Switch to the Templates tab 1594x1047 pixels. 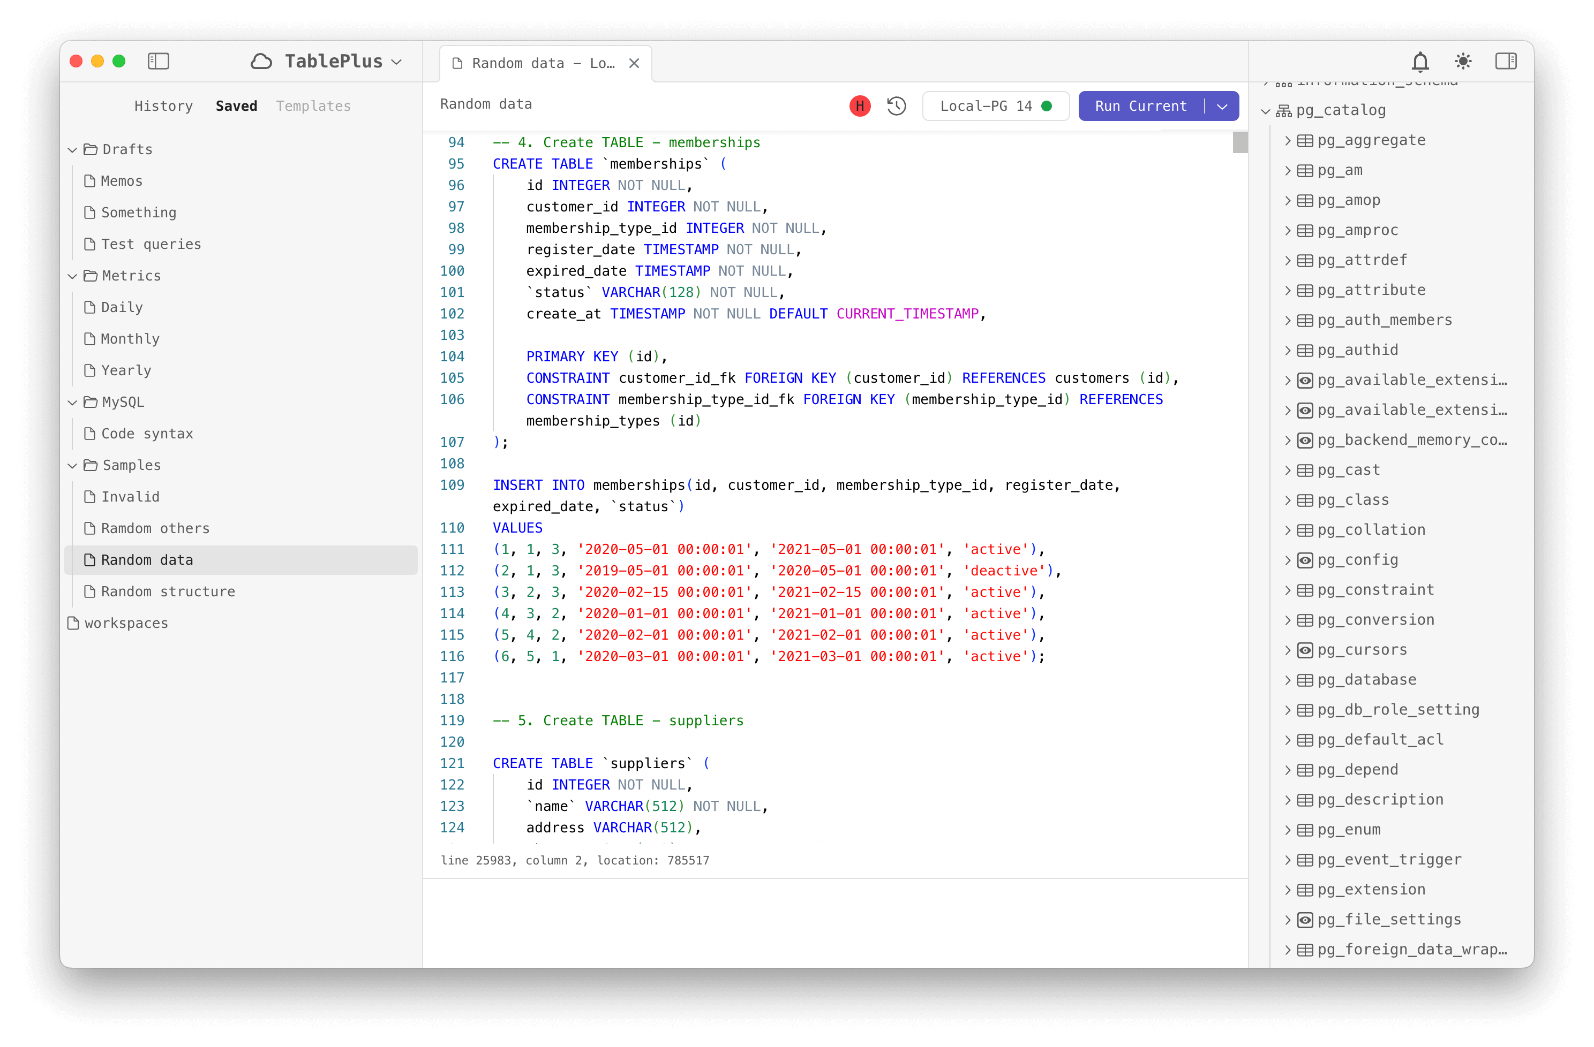tap(313, 106)
